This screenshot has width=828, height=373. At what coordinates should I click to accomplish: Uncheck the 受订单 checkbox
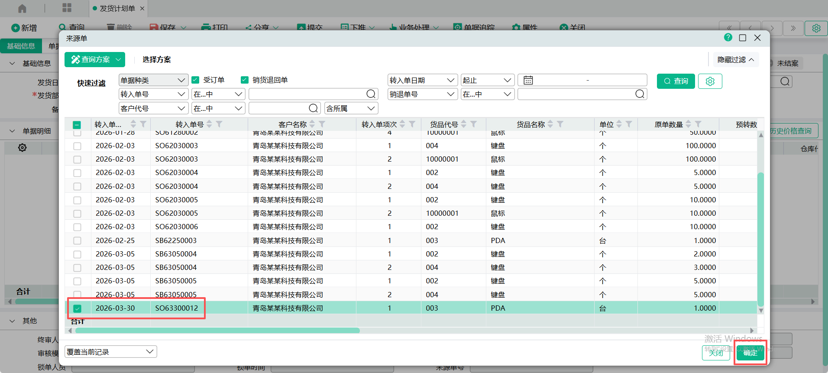click(x=195, y=80)
